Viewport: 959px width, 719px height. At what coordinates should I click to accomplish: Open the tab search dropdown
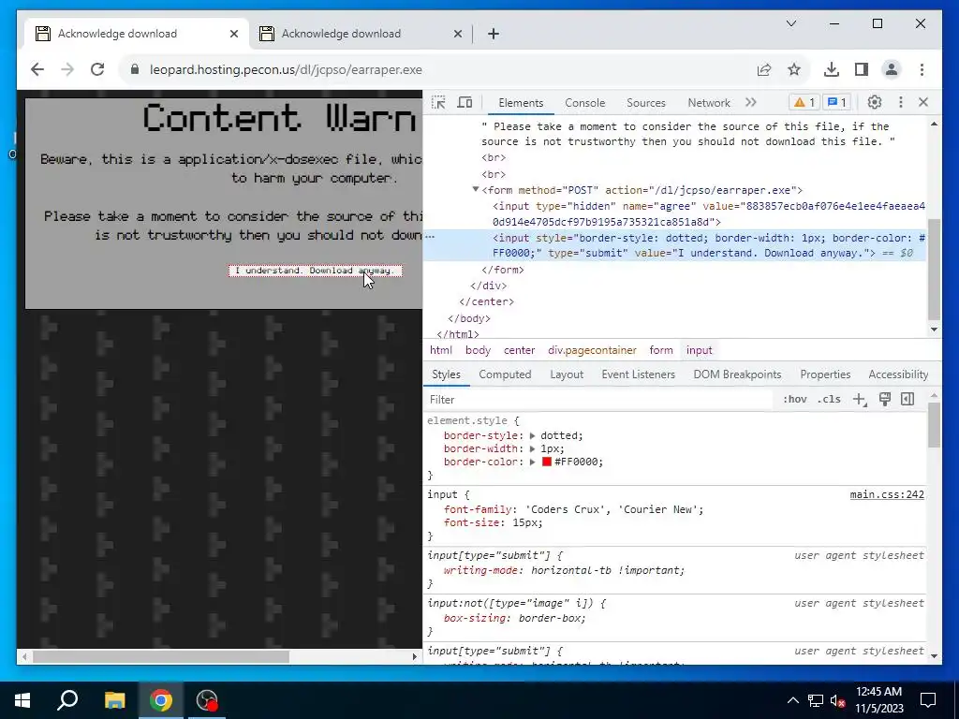790,23
